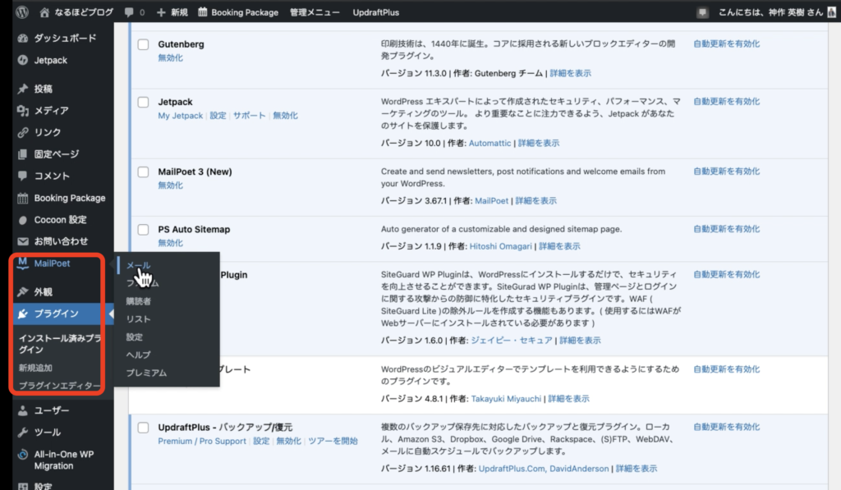This screenshot has width=841, height=490.
Task: Click the 投稿 pin icon
Action: click(22, 89)
